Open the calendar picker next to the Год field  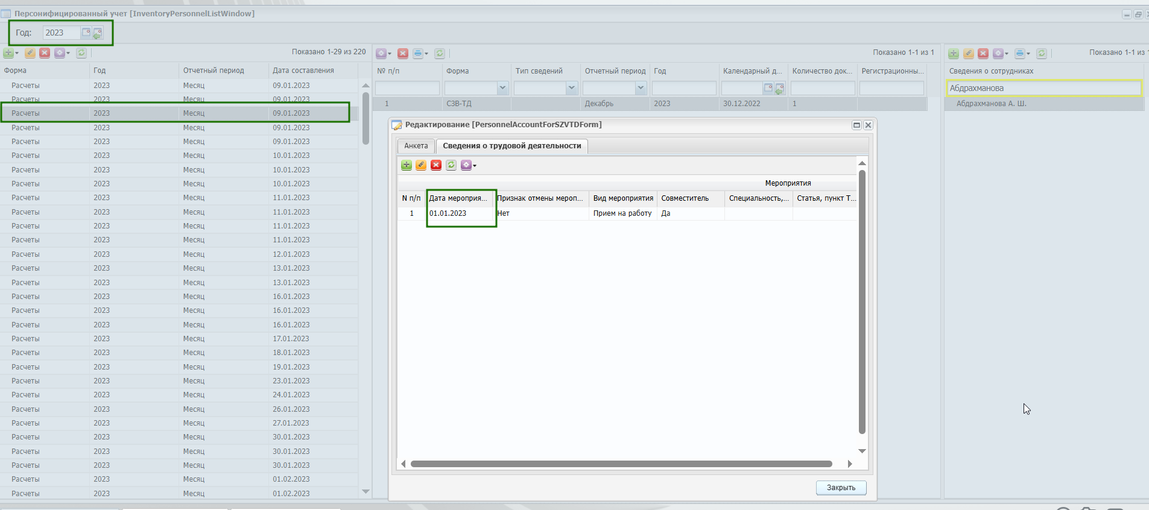(x=86, y=33)
